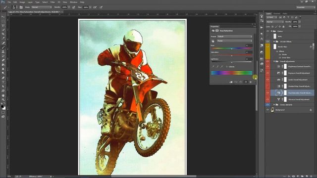Select the Lasso tool
Screen dimensions: 317x178
(3, 25)
